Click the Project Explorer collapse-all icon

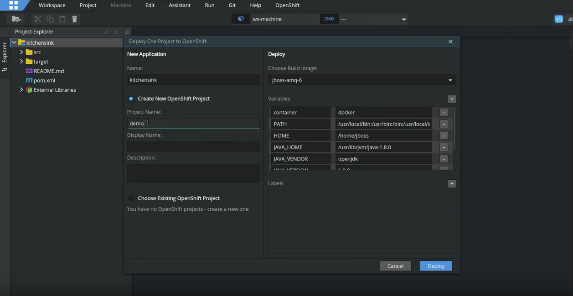[106, 32]
